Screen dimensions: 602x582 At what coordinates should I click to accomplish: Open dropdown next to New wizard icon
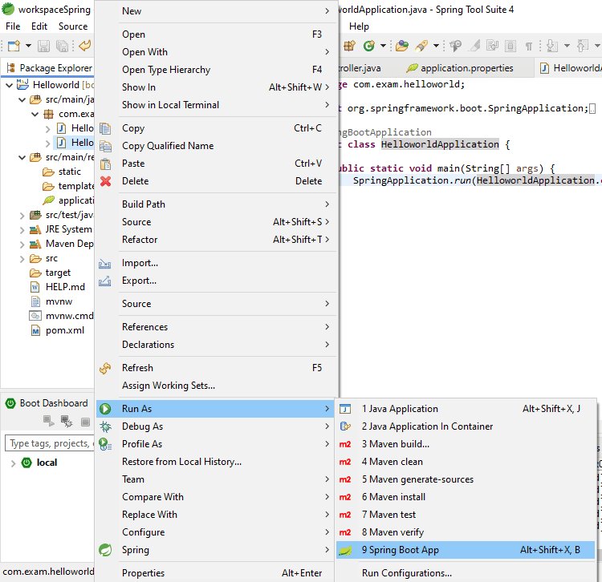28,46
